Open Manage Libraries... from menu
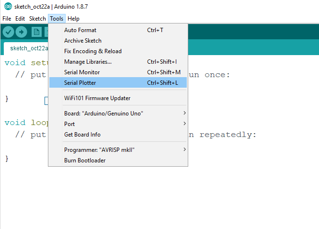This screenshot has width=319, height=229. [118, 62]
